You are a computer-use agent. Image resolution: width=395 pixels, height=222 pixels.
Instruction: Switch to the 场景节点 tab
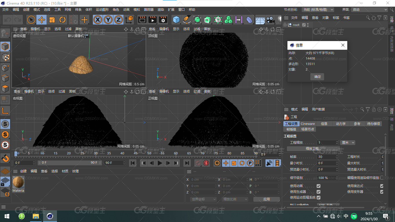click(308, 129)
